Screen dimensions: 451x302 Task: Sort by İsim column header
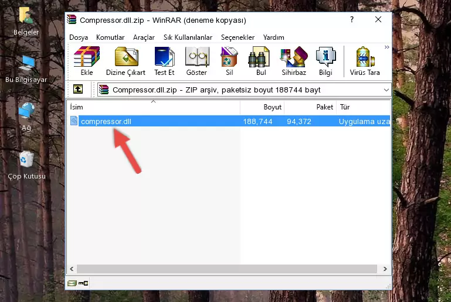[x=154, y=107]
